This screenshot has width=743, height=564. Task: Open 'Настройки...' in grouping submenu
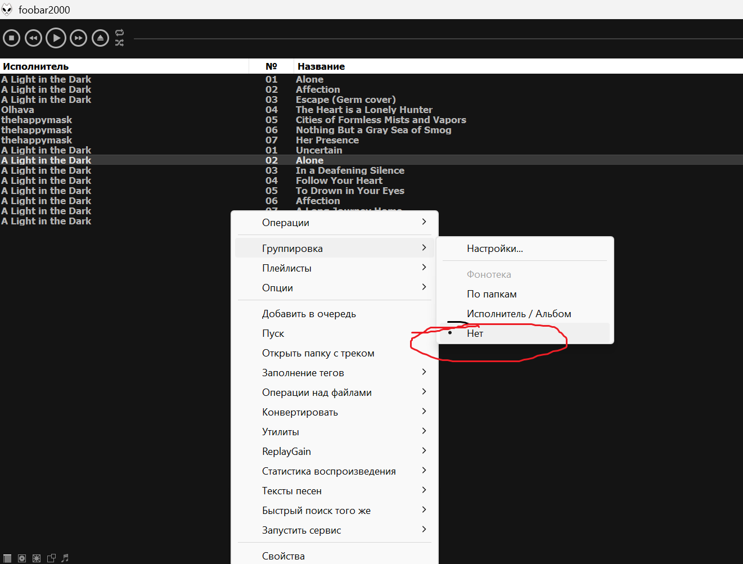[494, 249]
